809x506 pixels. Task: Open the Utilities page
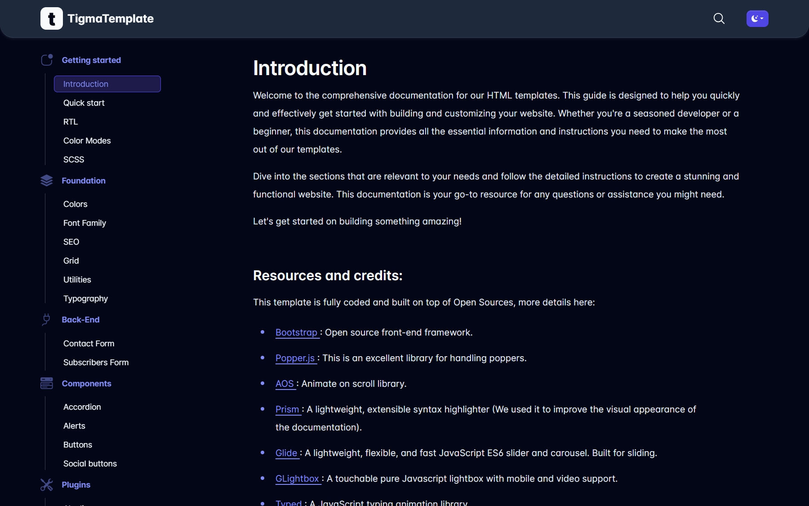tap(77, 279)
